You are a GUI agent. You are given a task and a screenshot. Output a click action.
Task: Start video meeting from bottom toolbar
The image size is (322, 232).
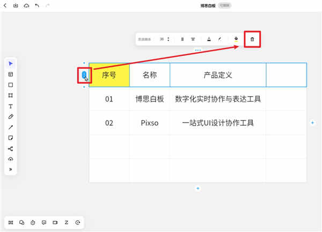[55, 222]
